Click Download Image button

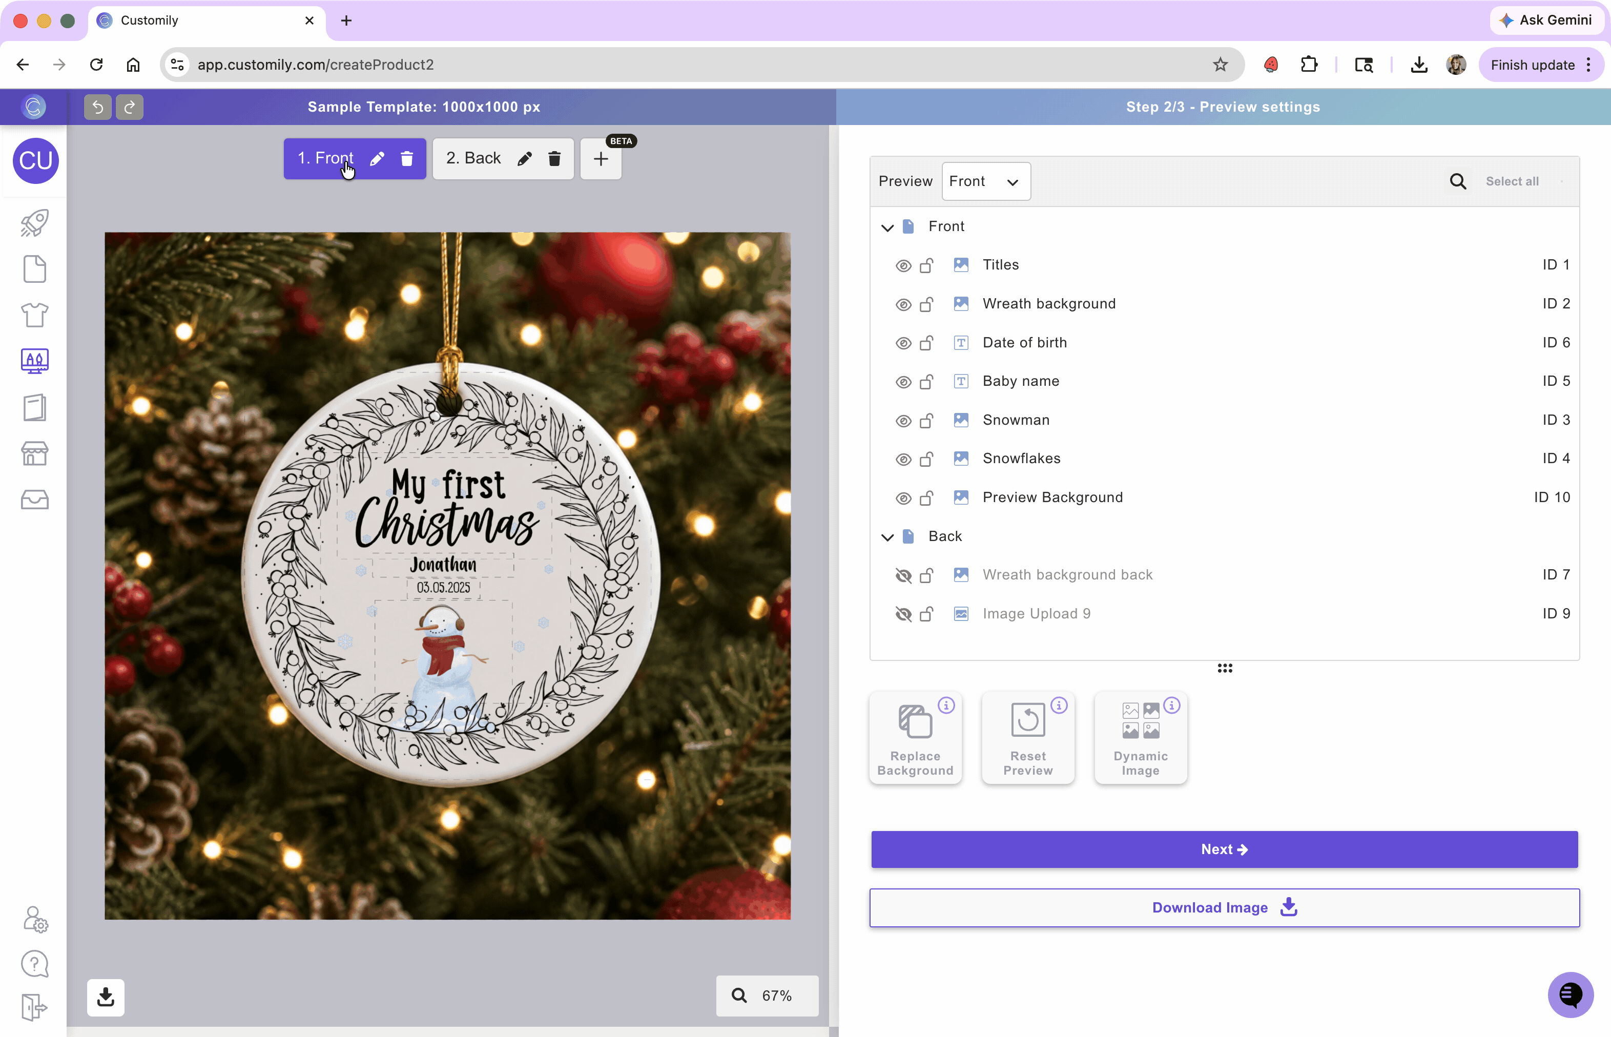tap(1224, 908)
